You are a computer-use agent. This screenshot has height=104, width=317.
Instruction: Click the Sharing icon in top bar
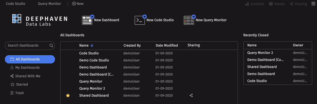point(291,4)
